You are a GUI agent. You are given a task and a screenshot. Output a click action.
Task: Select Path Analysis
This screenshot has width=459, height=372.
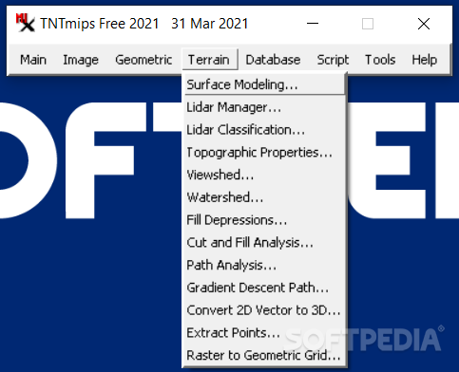click(264, 265)
